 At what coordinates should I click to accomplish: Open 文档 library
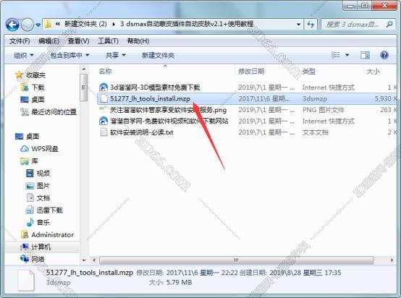43,197
